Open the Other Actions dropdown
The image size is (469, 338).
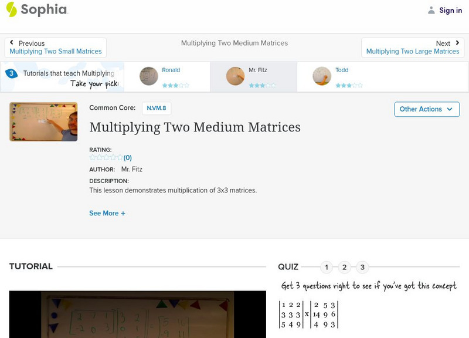[x=426, y=109]
